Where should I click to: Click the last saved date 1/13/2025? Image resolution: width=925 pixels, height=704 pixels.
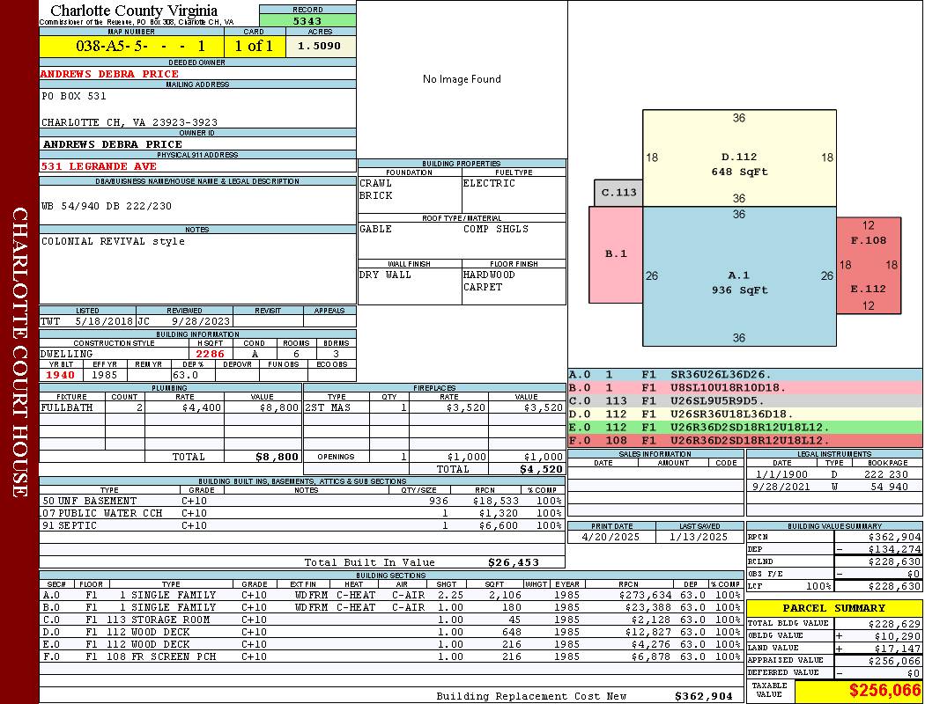[699, 538]
